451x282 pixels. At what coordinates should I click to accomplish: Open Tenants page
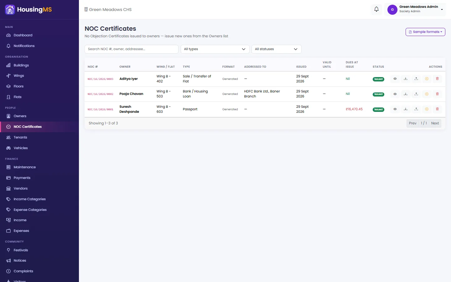(39, 137)
